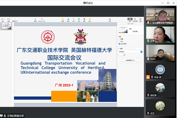Select the Document inspector button
Screen dimensions: 177x118
point(140,19)
